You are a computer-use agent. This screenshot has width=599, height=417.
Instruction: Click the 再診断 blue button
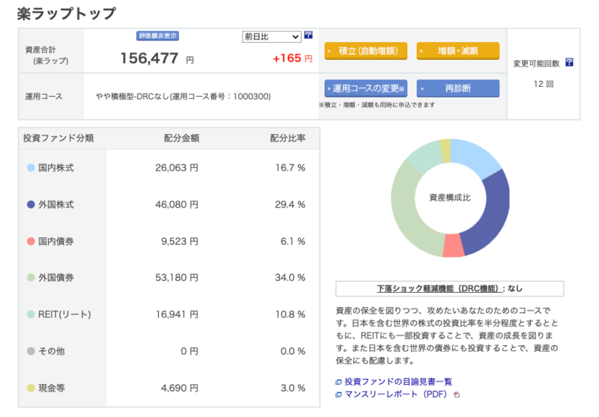tap(457, 88)
